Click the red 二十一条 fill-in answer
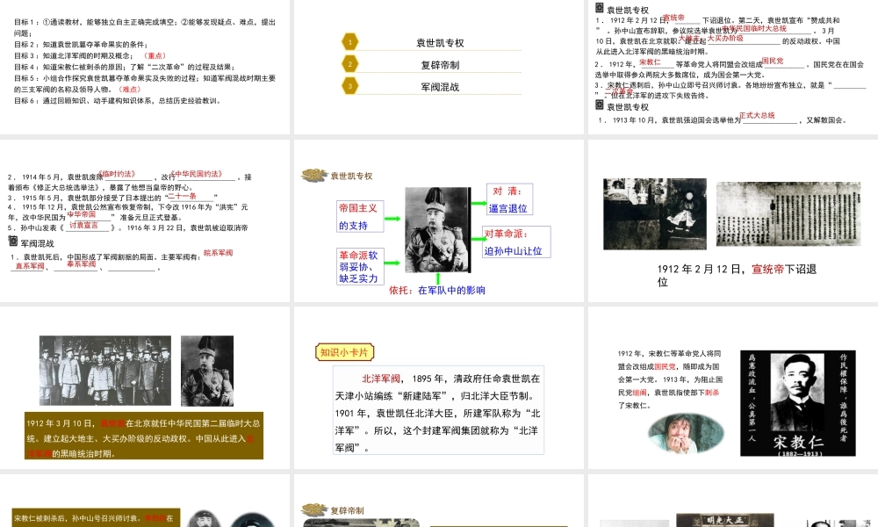Image resolution: width=878 pixels, height=527 pixels. coord(183,196)
